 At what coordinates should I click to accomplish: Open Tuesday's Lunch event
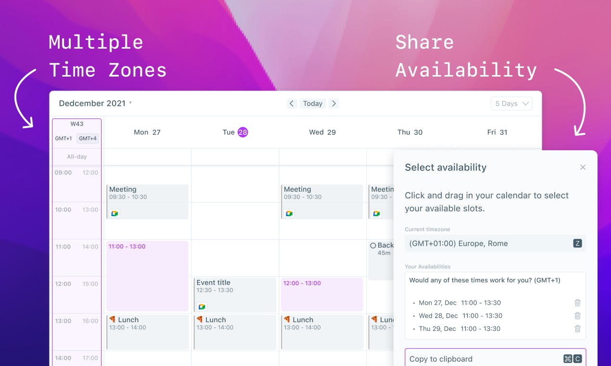[x=235, y=332]
